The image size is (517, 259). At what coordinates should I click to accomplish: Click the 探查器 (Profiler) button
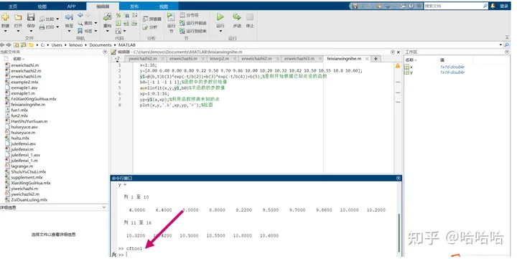[152, 19]
